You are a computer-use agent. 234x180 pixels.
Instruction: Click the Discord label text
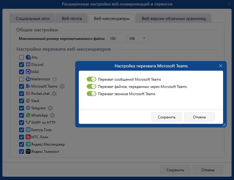coord(37,65)
